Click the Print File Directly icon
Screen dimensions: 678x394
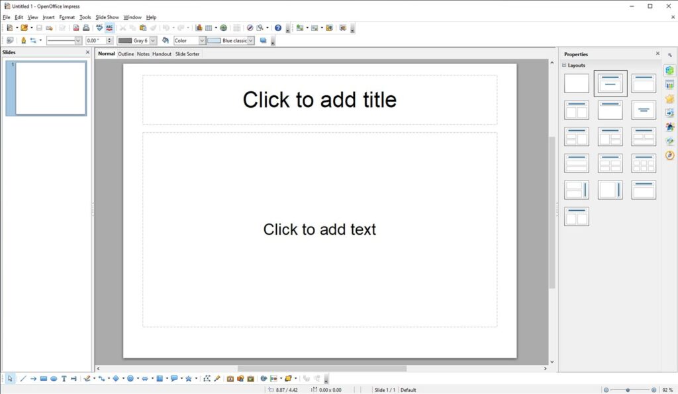point(85,28)
